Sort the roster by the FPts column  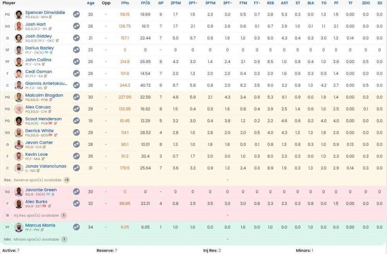coord(125,3)
